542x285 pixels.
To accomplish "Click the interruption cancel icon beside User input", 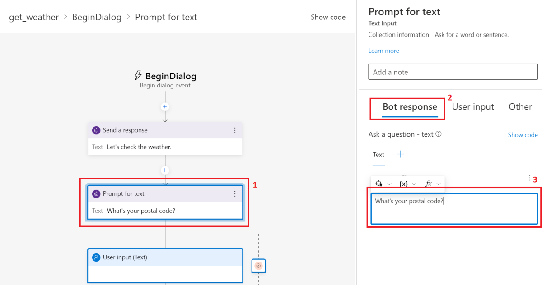I will 258,266.
